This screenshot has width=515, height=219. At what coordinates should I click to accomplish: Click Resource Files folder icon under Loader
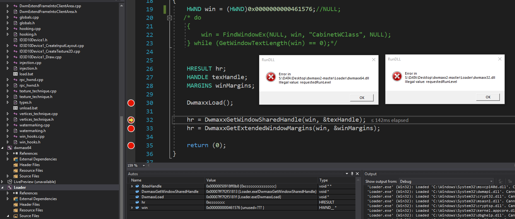tap(15, 210)
